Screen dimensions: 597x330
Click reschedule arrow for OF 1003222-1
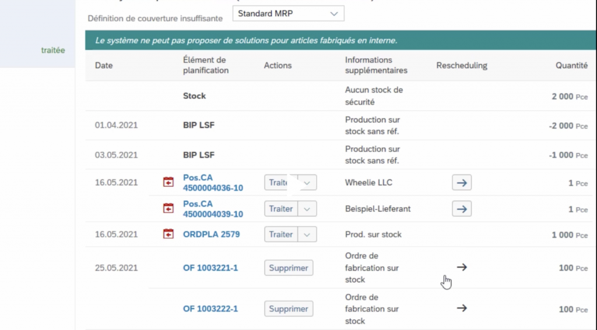pyautogui.click(x=462, y=308)
